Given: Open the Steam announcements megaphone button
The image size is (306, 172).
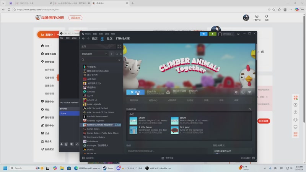Looking at the screenshot, I should pyautogui.click(x=203, y=34).
